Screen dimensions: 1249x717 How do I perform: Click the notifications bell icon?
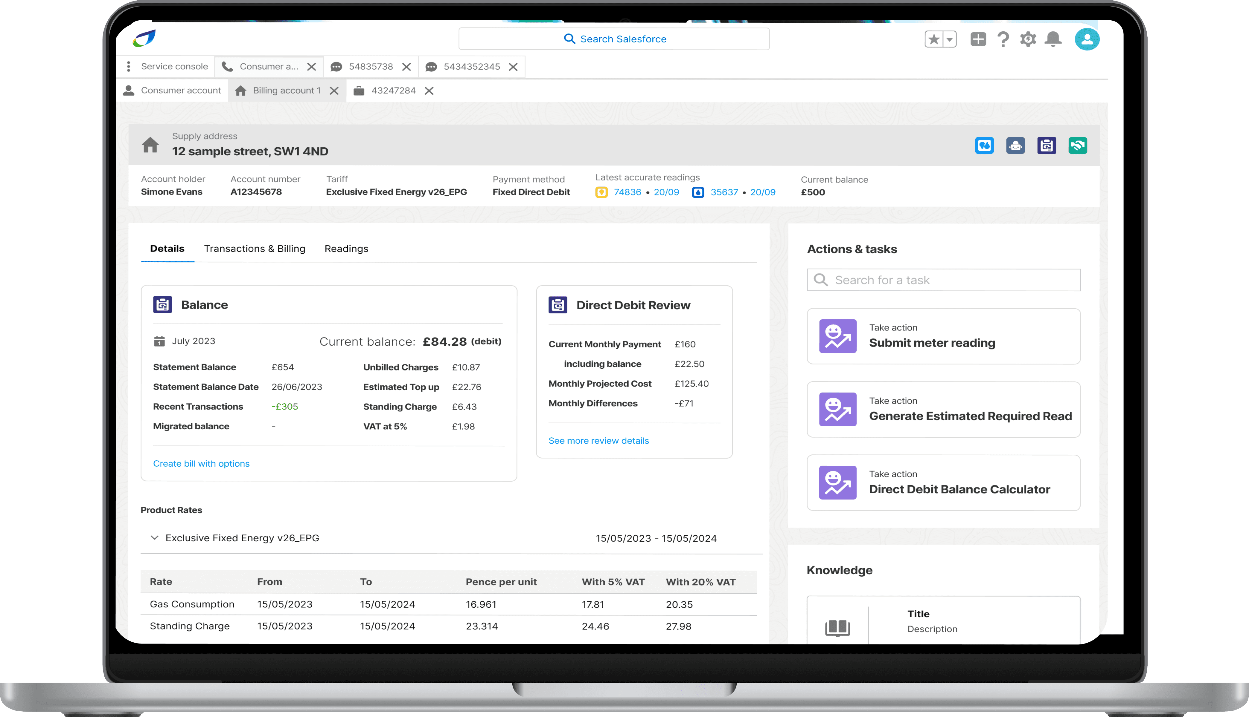point(1053,39)
